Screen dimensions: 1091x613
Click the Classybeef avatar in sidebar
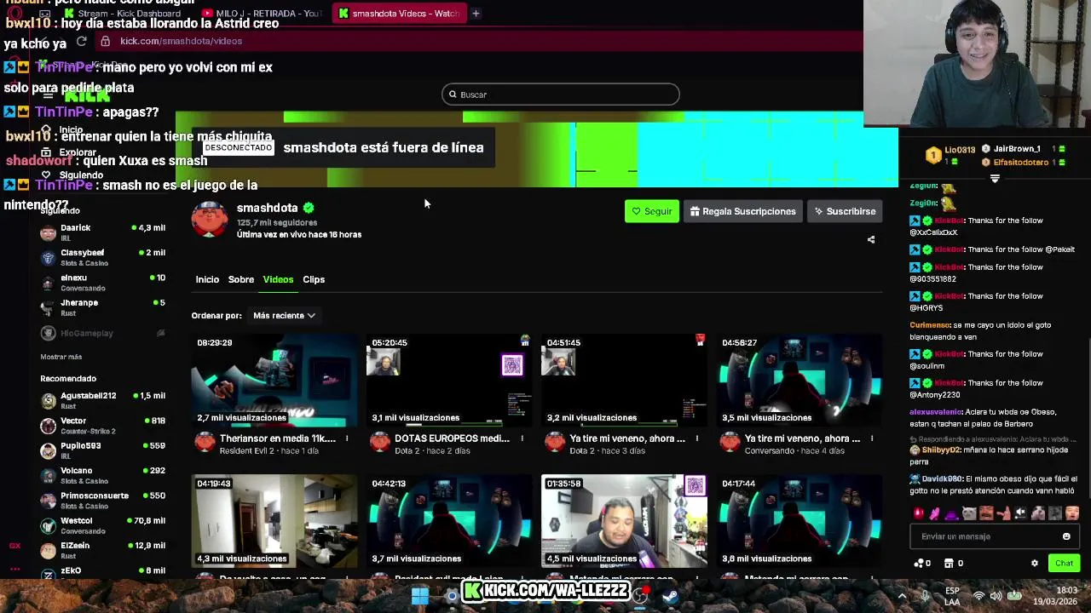pos(48,257)
